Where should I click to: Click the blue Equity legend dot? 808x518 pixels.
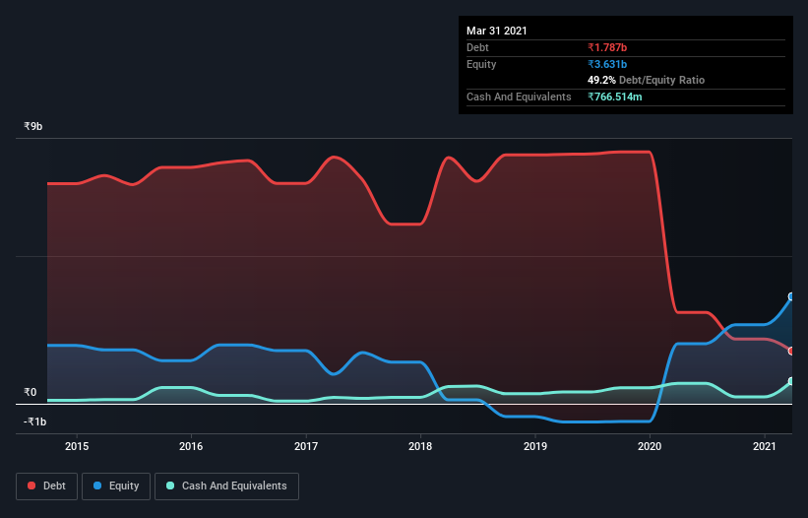pos(97,486)
